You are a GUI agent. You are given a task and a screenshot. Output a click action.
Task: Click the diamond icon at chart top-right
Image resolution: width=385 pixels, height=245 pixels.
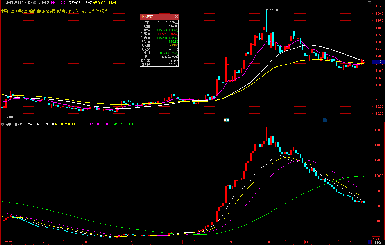click(x=365, y=3)
